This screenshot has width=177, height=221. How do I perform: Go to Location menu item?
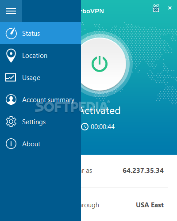pos(40,55)
